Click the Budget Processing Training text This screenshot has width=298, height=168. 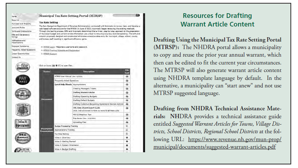(66, 126)
